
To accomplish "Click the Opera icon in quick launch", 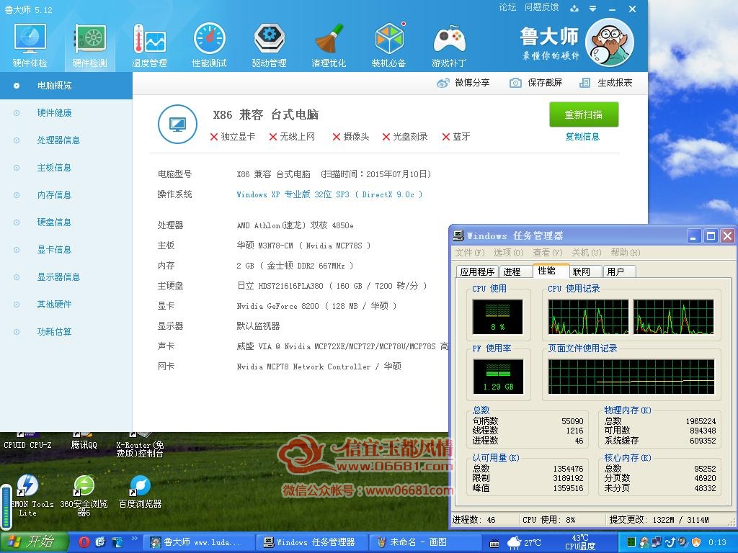I will point(84,542).
